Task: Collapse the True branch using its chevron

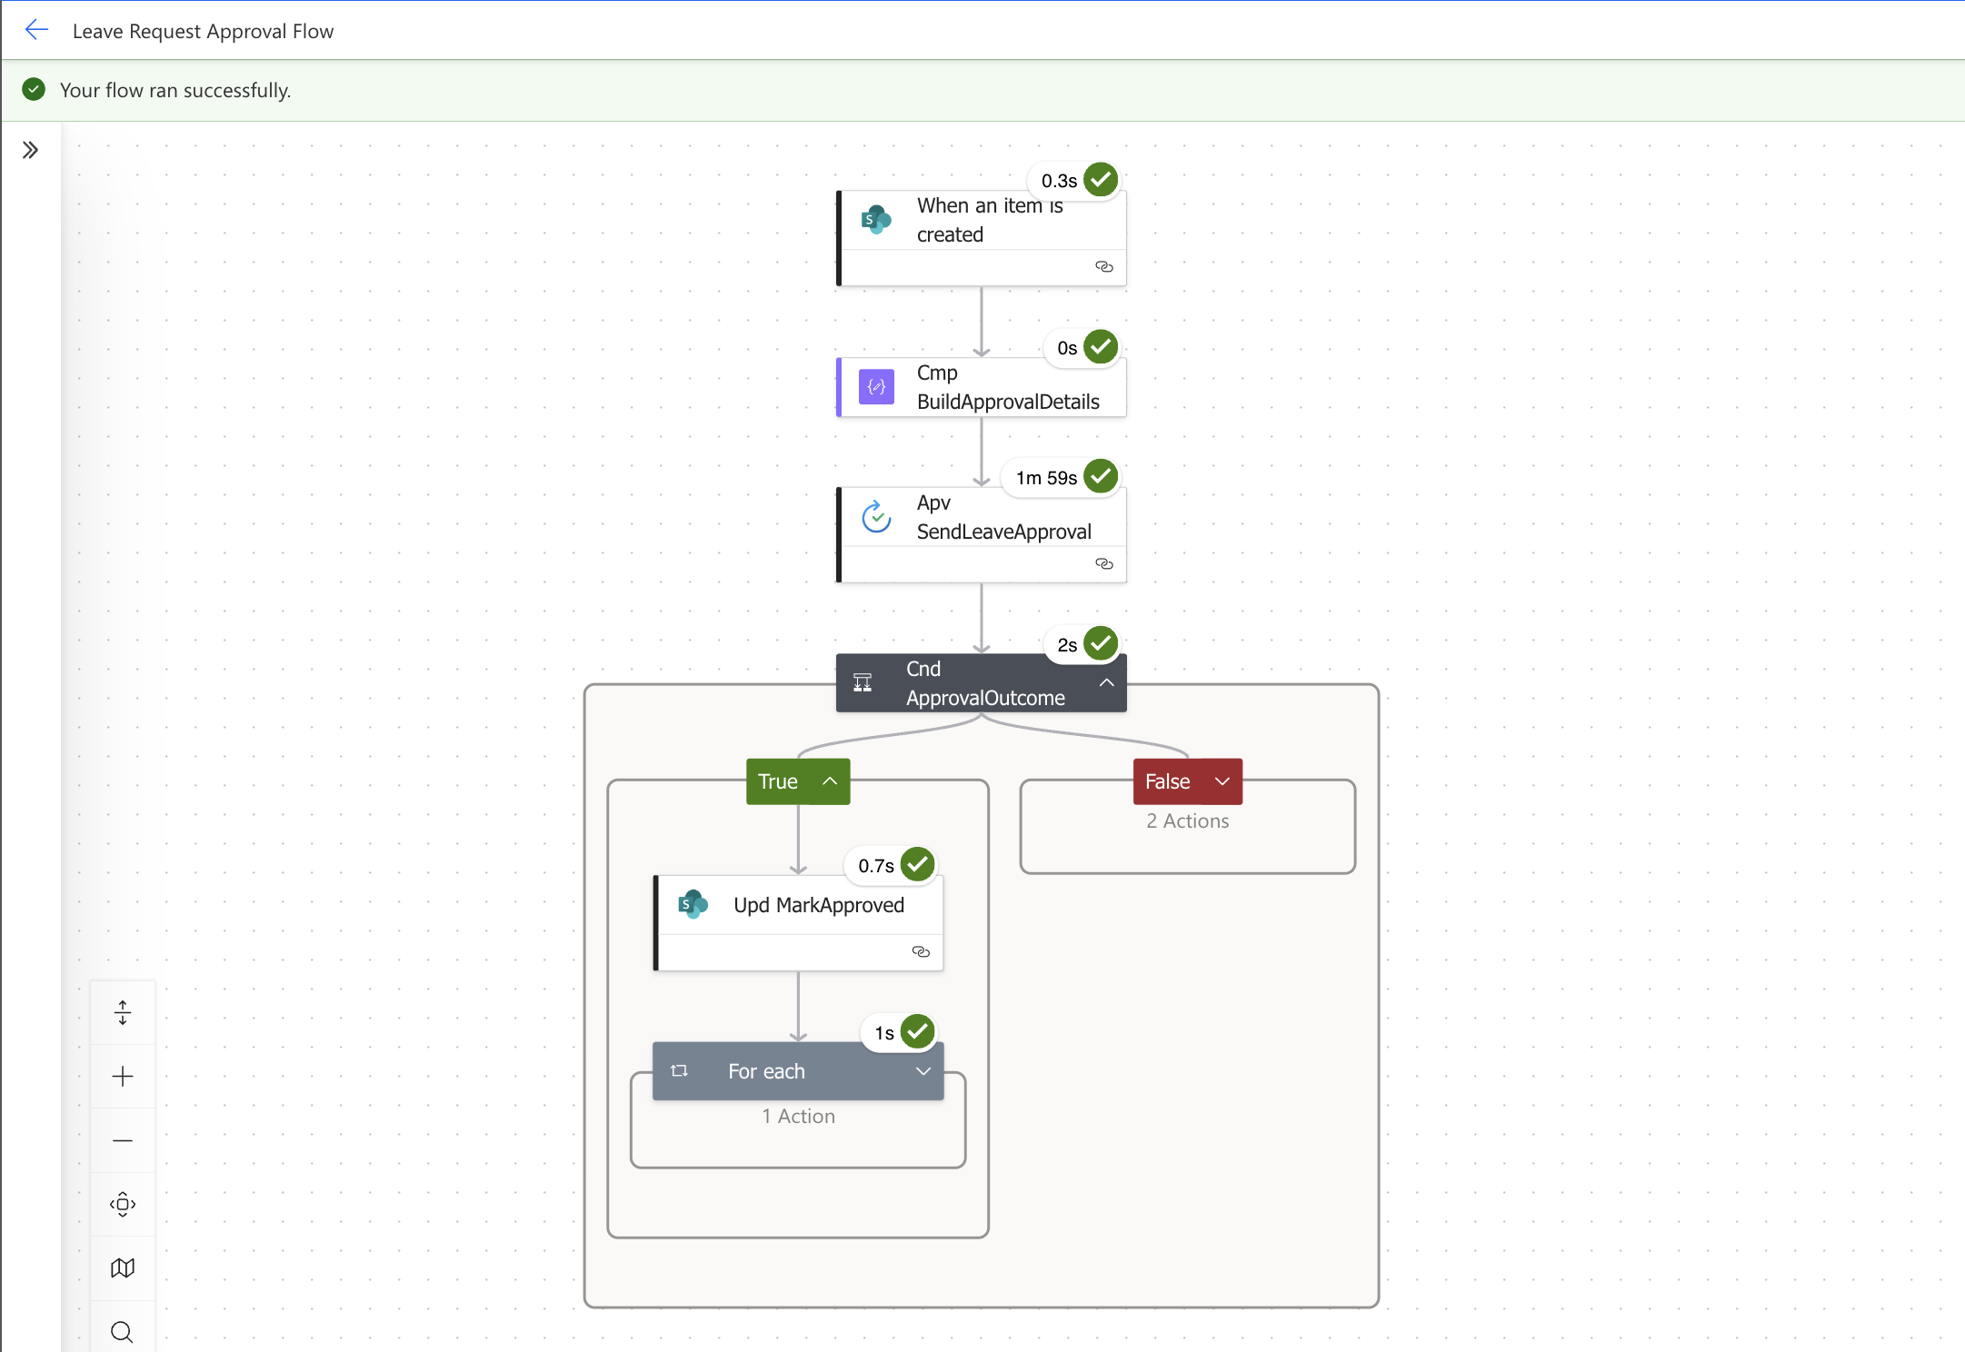Action: (828, 781)
